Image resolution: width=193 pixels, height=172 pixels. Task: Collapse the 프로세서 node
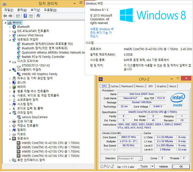(10, 139)
